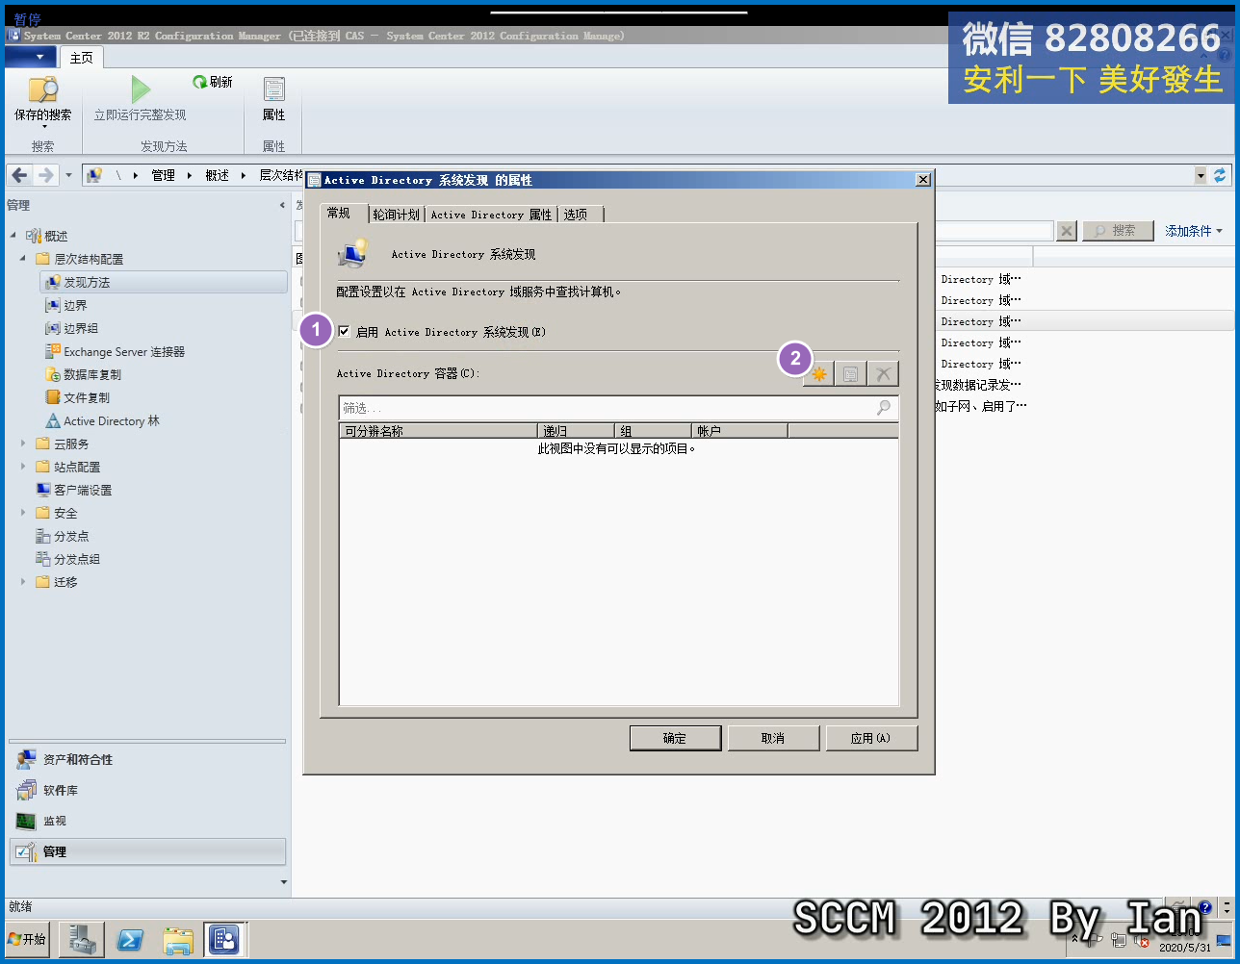Select the Home (主页) ribbon tab
This screenshot has height=964, width=1240.
pyautogui.click(x=82, y=58)
